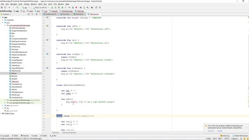This screenshot has height=140, width=249.
Task: Open the Project Structure toolbar icon
Action: click(92, 7)
